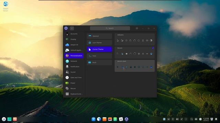The width and height of the screenshot is (220, 123).
Task: Open Display settings in sidebar
Action: tap(74, 39)
